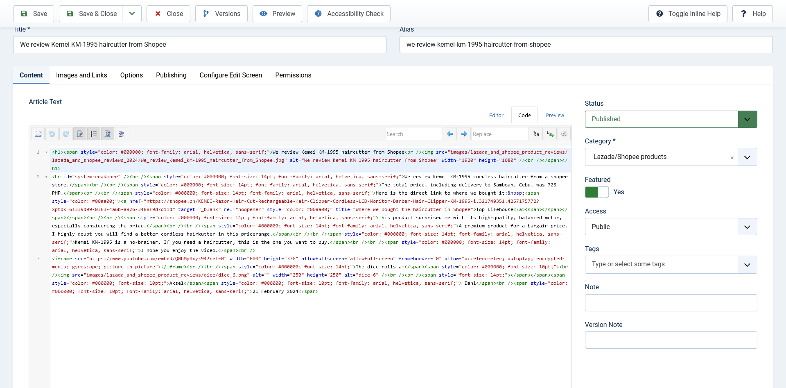Viewport: 786px width, 388px height.
Task: Click the replace icon next to Replace field
Action: coord(536,134)
